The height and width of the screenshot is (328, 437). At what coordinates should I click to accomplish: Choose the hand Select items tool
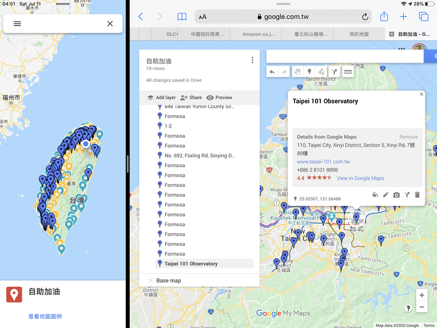click(297, 72)
